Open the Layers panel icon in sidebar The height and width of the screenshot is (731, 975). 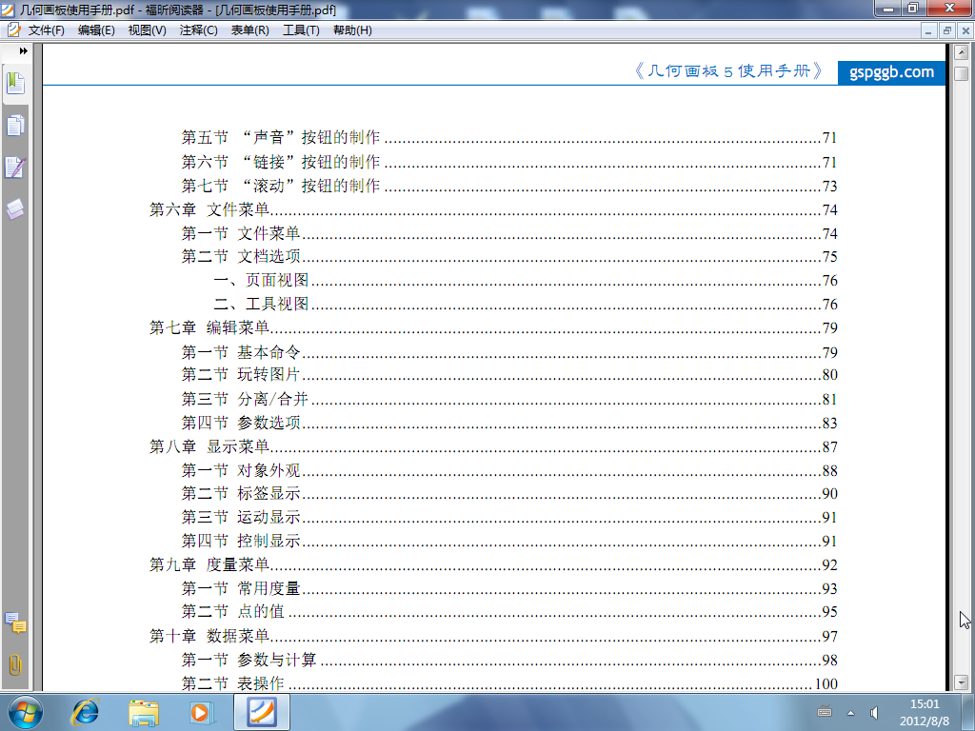click(x=15, y=209)
